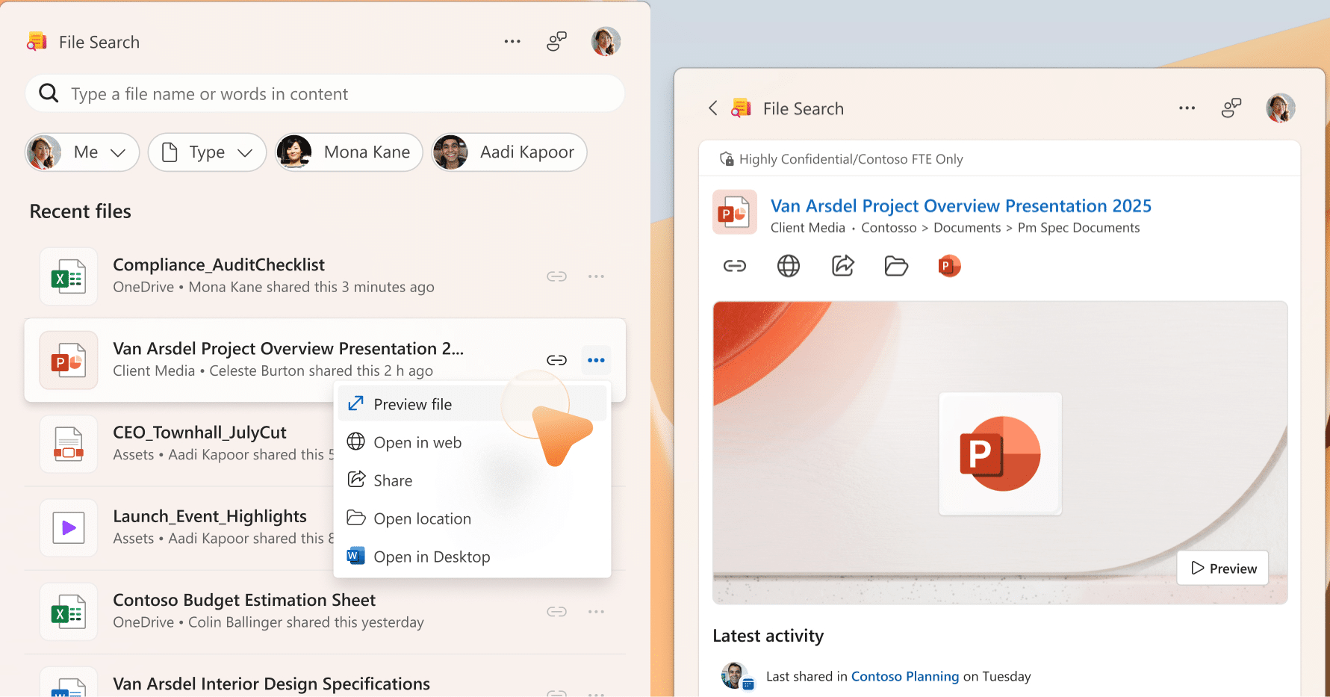Select Van Arsdel Interior Design Specifications title

pyautogui.click(x=271, y=684)
